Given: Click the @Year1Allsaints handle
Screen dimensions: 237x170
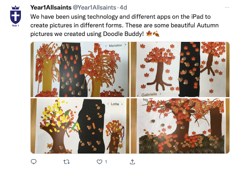Looking at the screenshot, I should click(94, 7).
